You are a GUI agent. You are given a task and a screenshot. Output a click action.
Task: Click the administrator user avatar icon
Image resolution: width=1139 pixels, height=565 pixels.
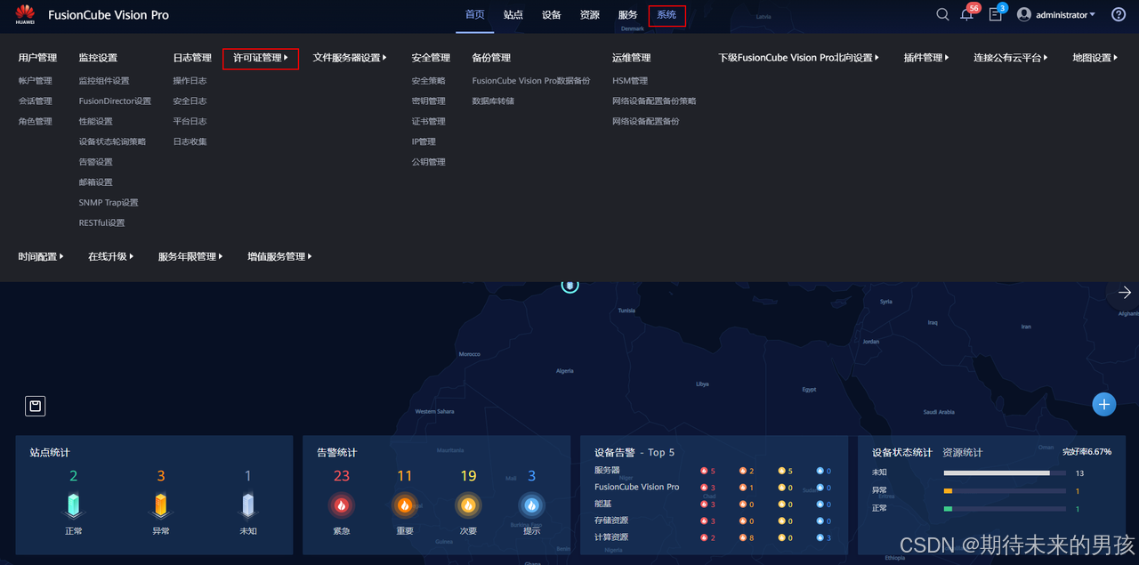pyautogui.click(x=1024, y=15)
